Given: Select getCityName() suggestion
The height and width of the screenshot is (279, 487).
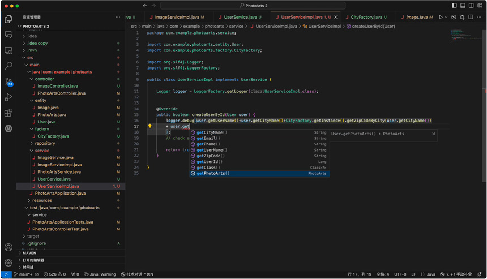Looking at the screenshot, I should [260, 132].
